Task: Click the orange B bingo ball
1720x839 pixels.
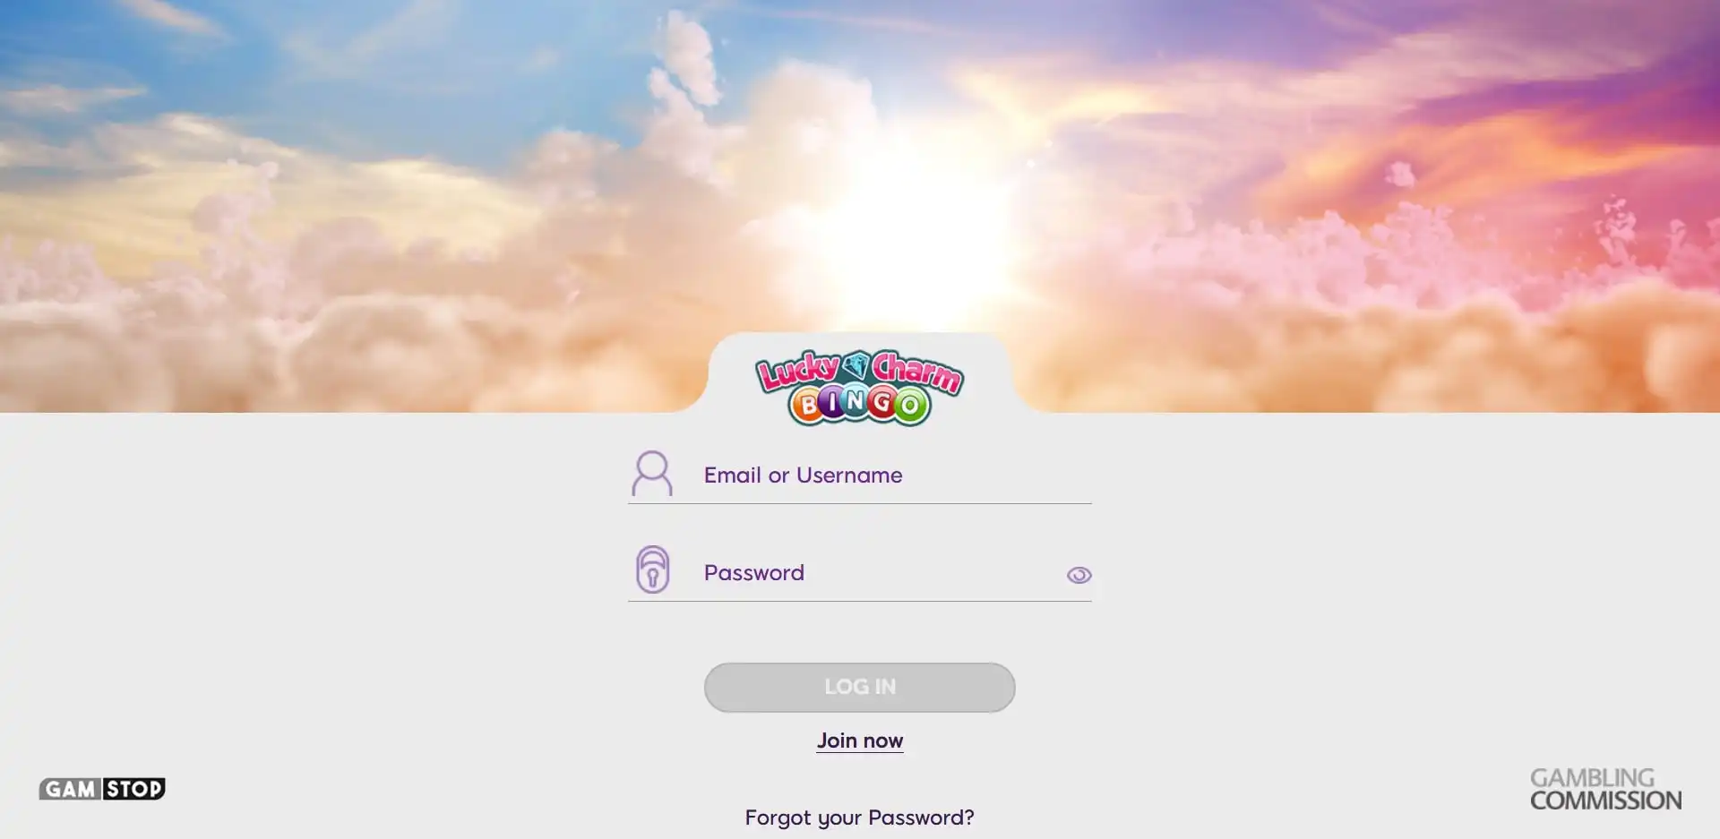Action: [808, 406]
